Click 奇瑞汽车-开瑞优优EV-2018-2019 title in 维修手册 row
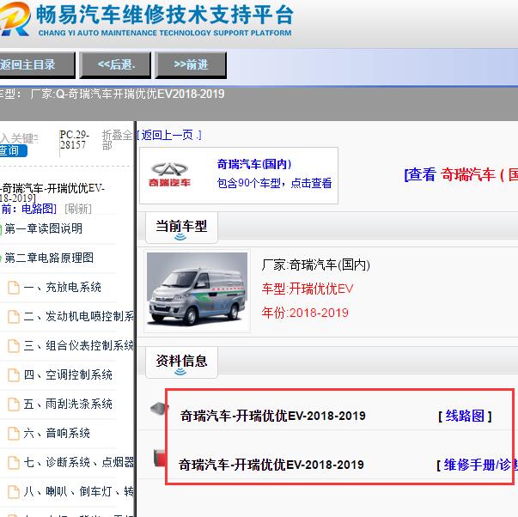518x517 pixels. [x=271, y=465]
